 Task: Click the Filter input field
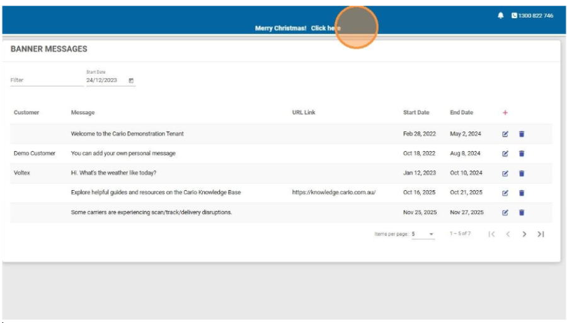point(45,81)
